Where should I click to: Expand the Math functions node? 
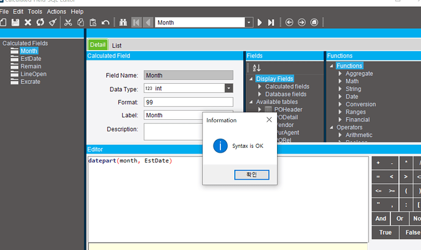pos(340,81)
